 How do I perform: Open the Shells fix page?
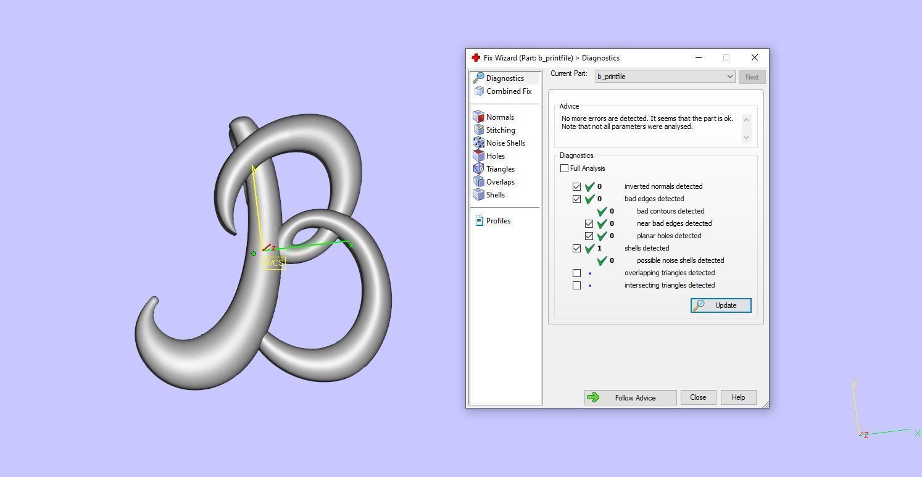point(496,194)
